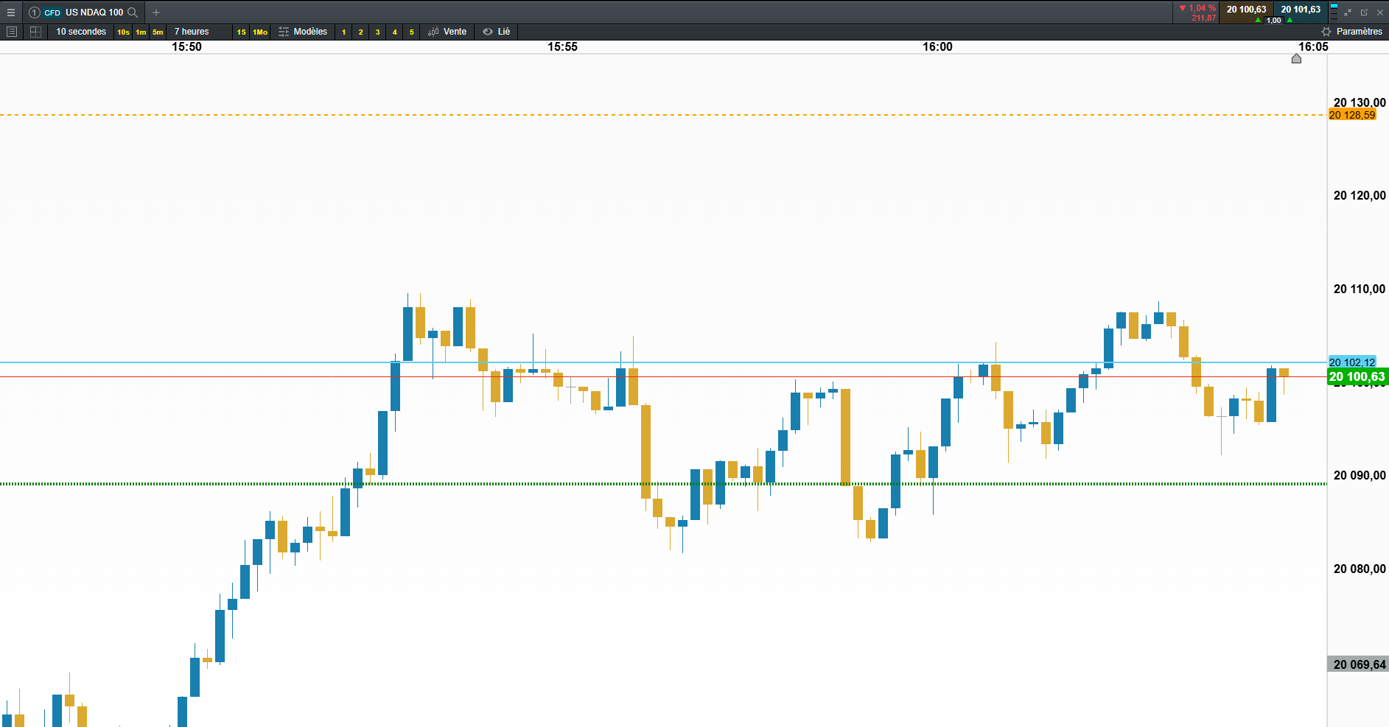Add a new chart tab with plus
The image size is (1389, 727).
pos(156,13)
